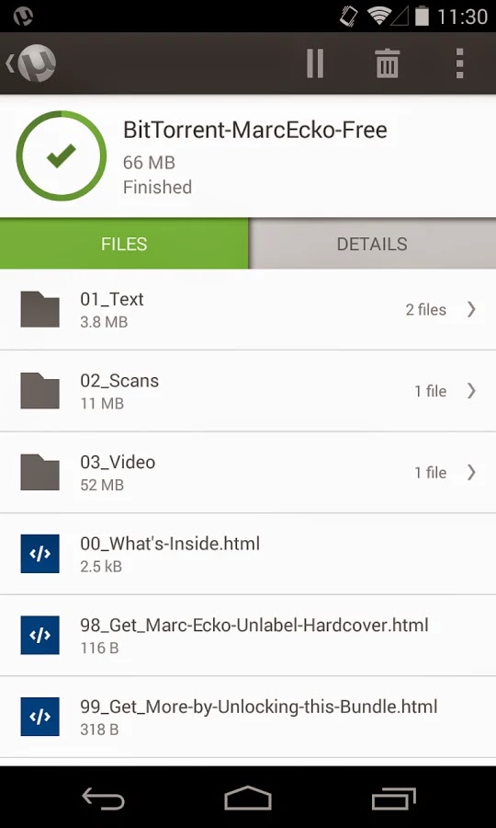Open the Android recent apps button

coord(394,799)
